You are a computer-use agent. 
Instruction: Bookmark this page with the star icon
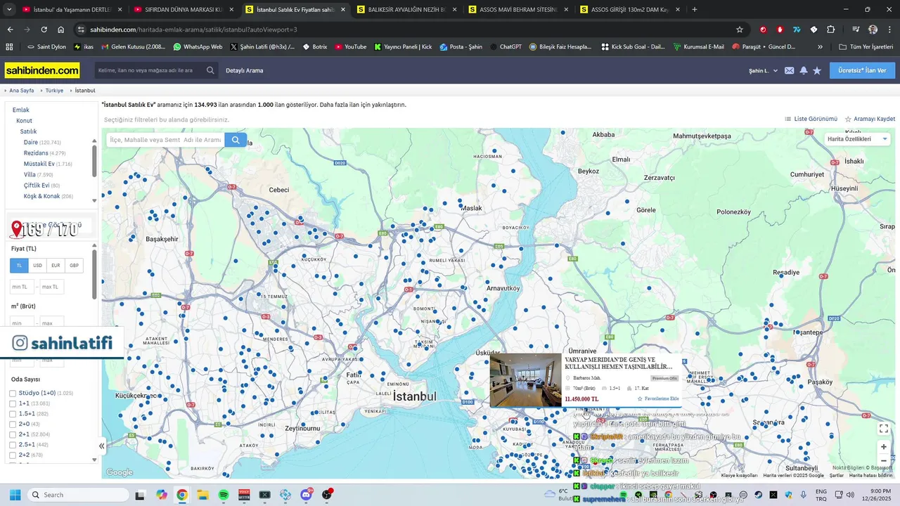[740, 30]
